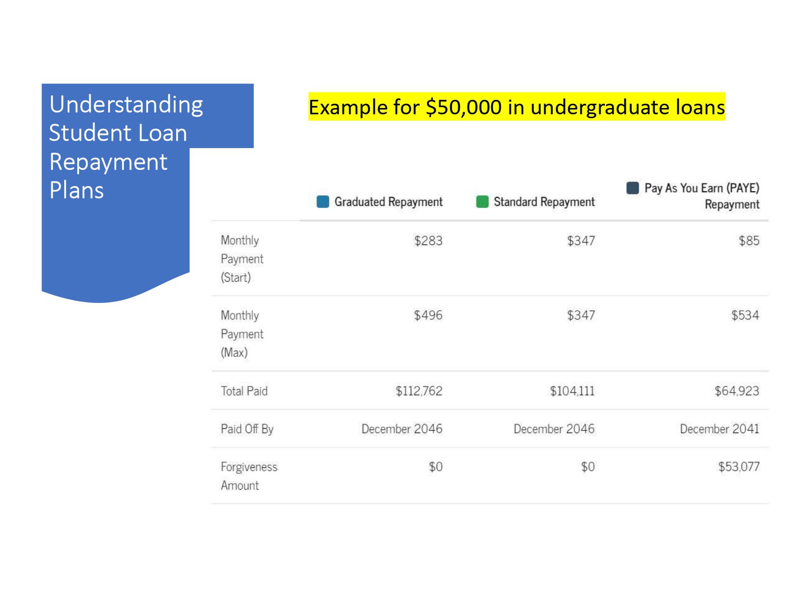Click the yellow highlighted $50,000 example heading
796x615 pixels.
point(516,107)
